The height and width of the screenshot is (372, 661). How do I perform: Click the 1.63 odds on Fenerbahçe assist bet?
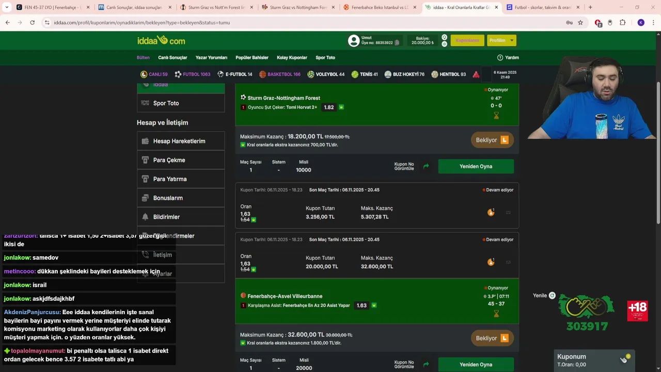pyautogui.click(x=361, y=305)
